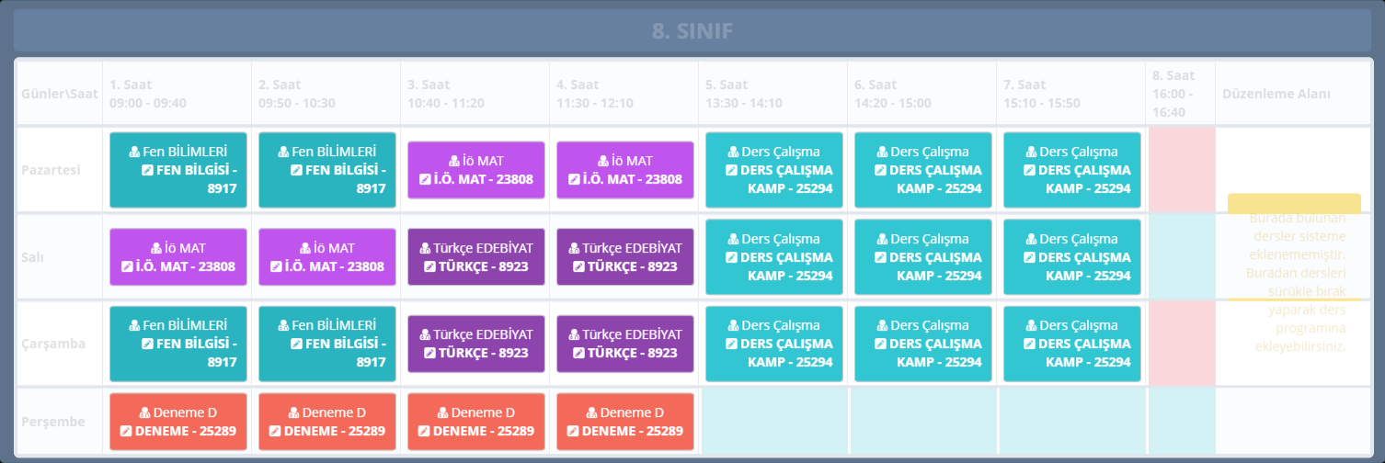Click the light blue Salı 8. Saat cell
Screen dimensions: 1385x463
1181,257
